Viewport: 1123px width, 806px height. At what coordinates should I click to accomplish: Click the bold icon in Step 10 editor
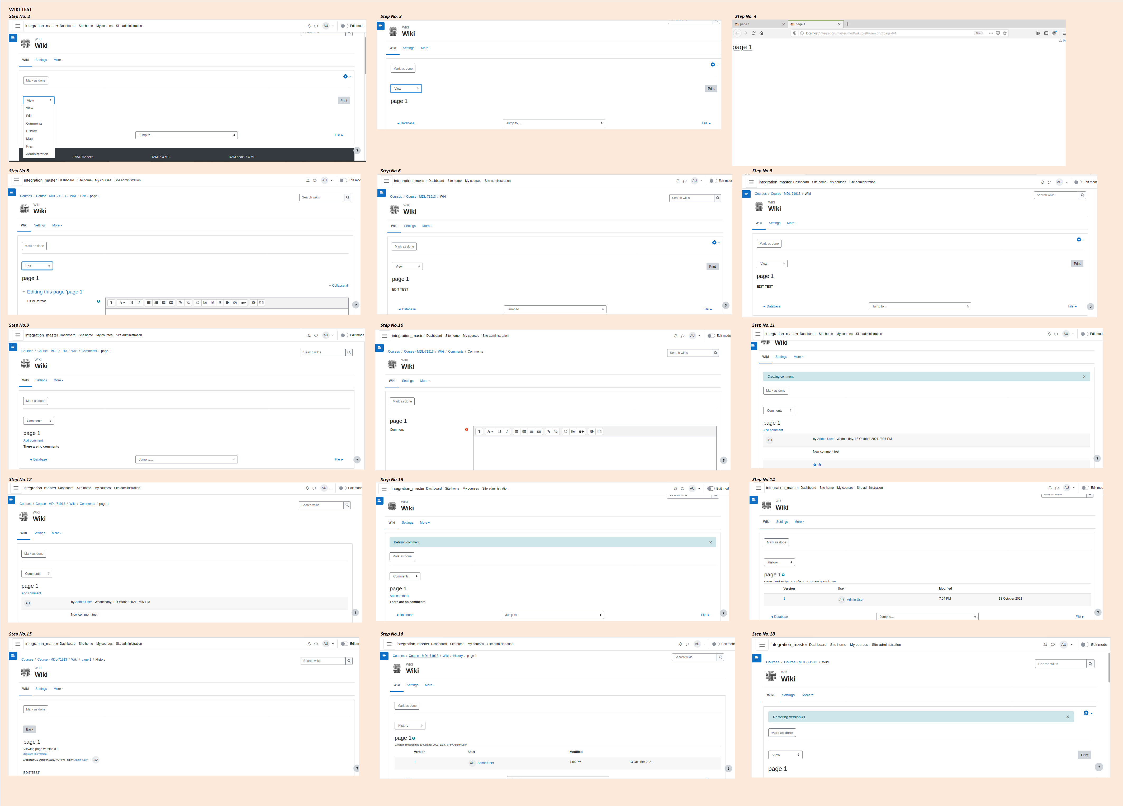pos(500,431)
